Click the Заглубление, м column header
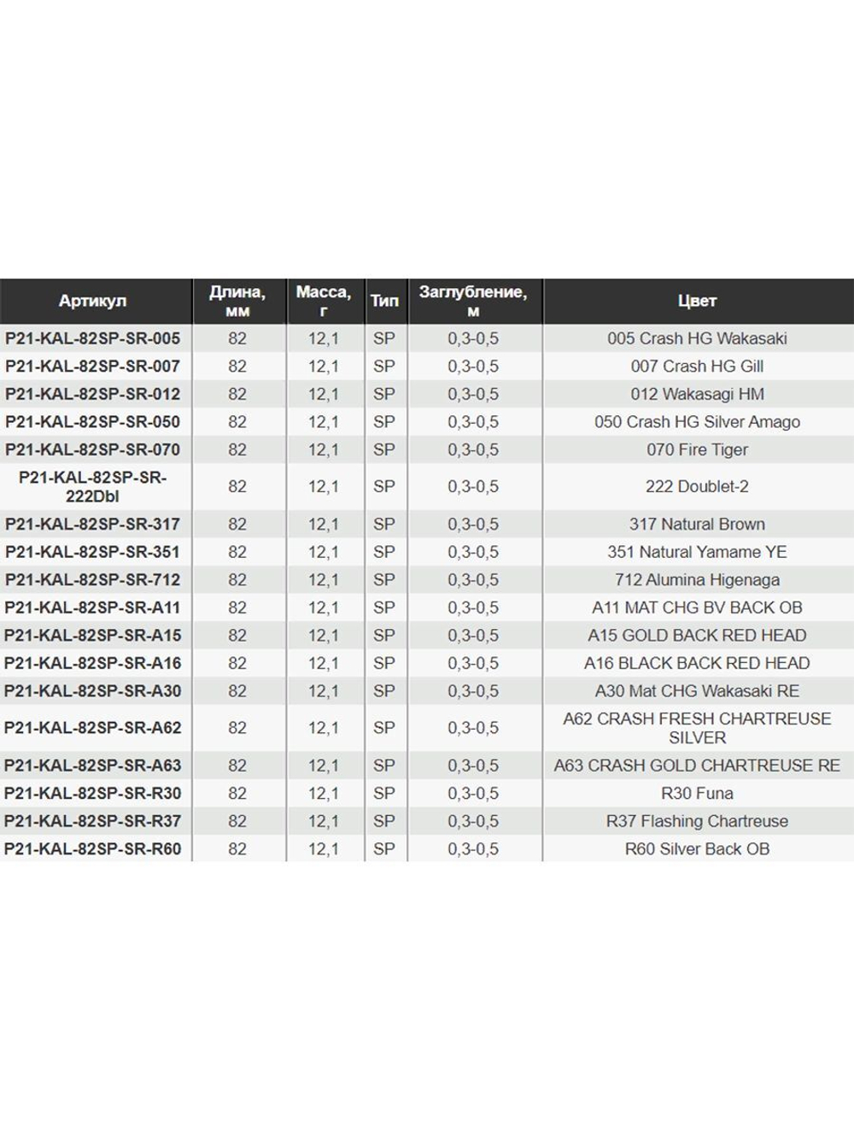854x1139 pixels. click(473, 301)
